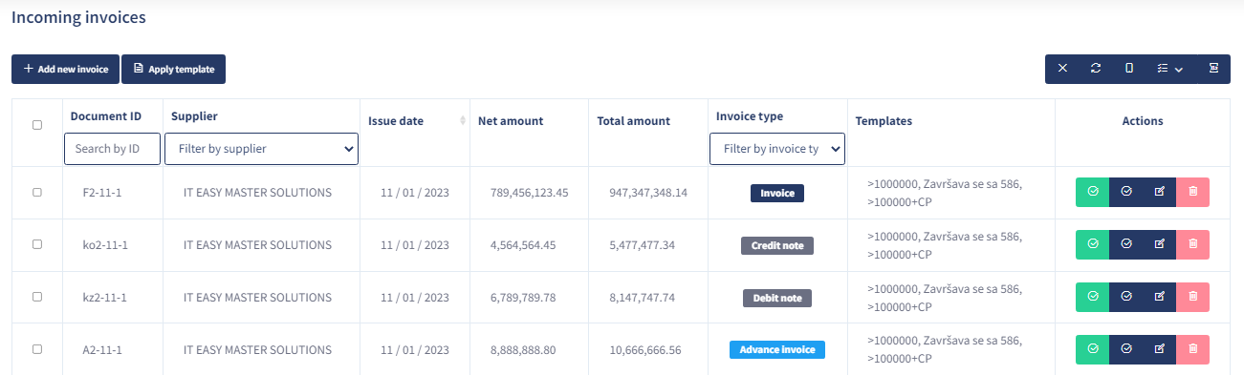Edit invoice A2-11-1 with pencil icon

click(x=1159, y=349)
